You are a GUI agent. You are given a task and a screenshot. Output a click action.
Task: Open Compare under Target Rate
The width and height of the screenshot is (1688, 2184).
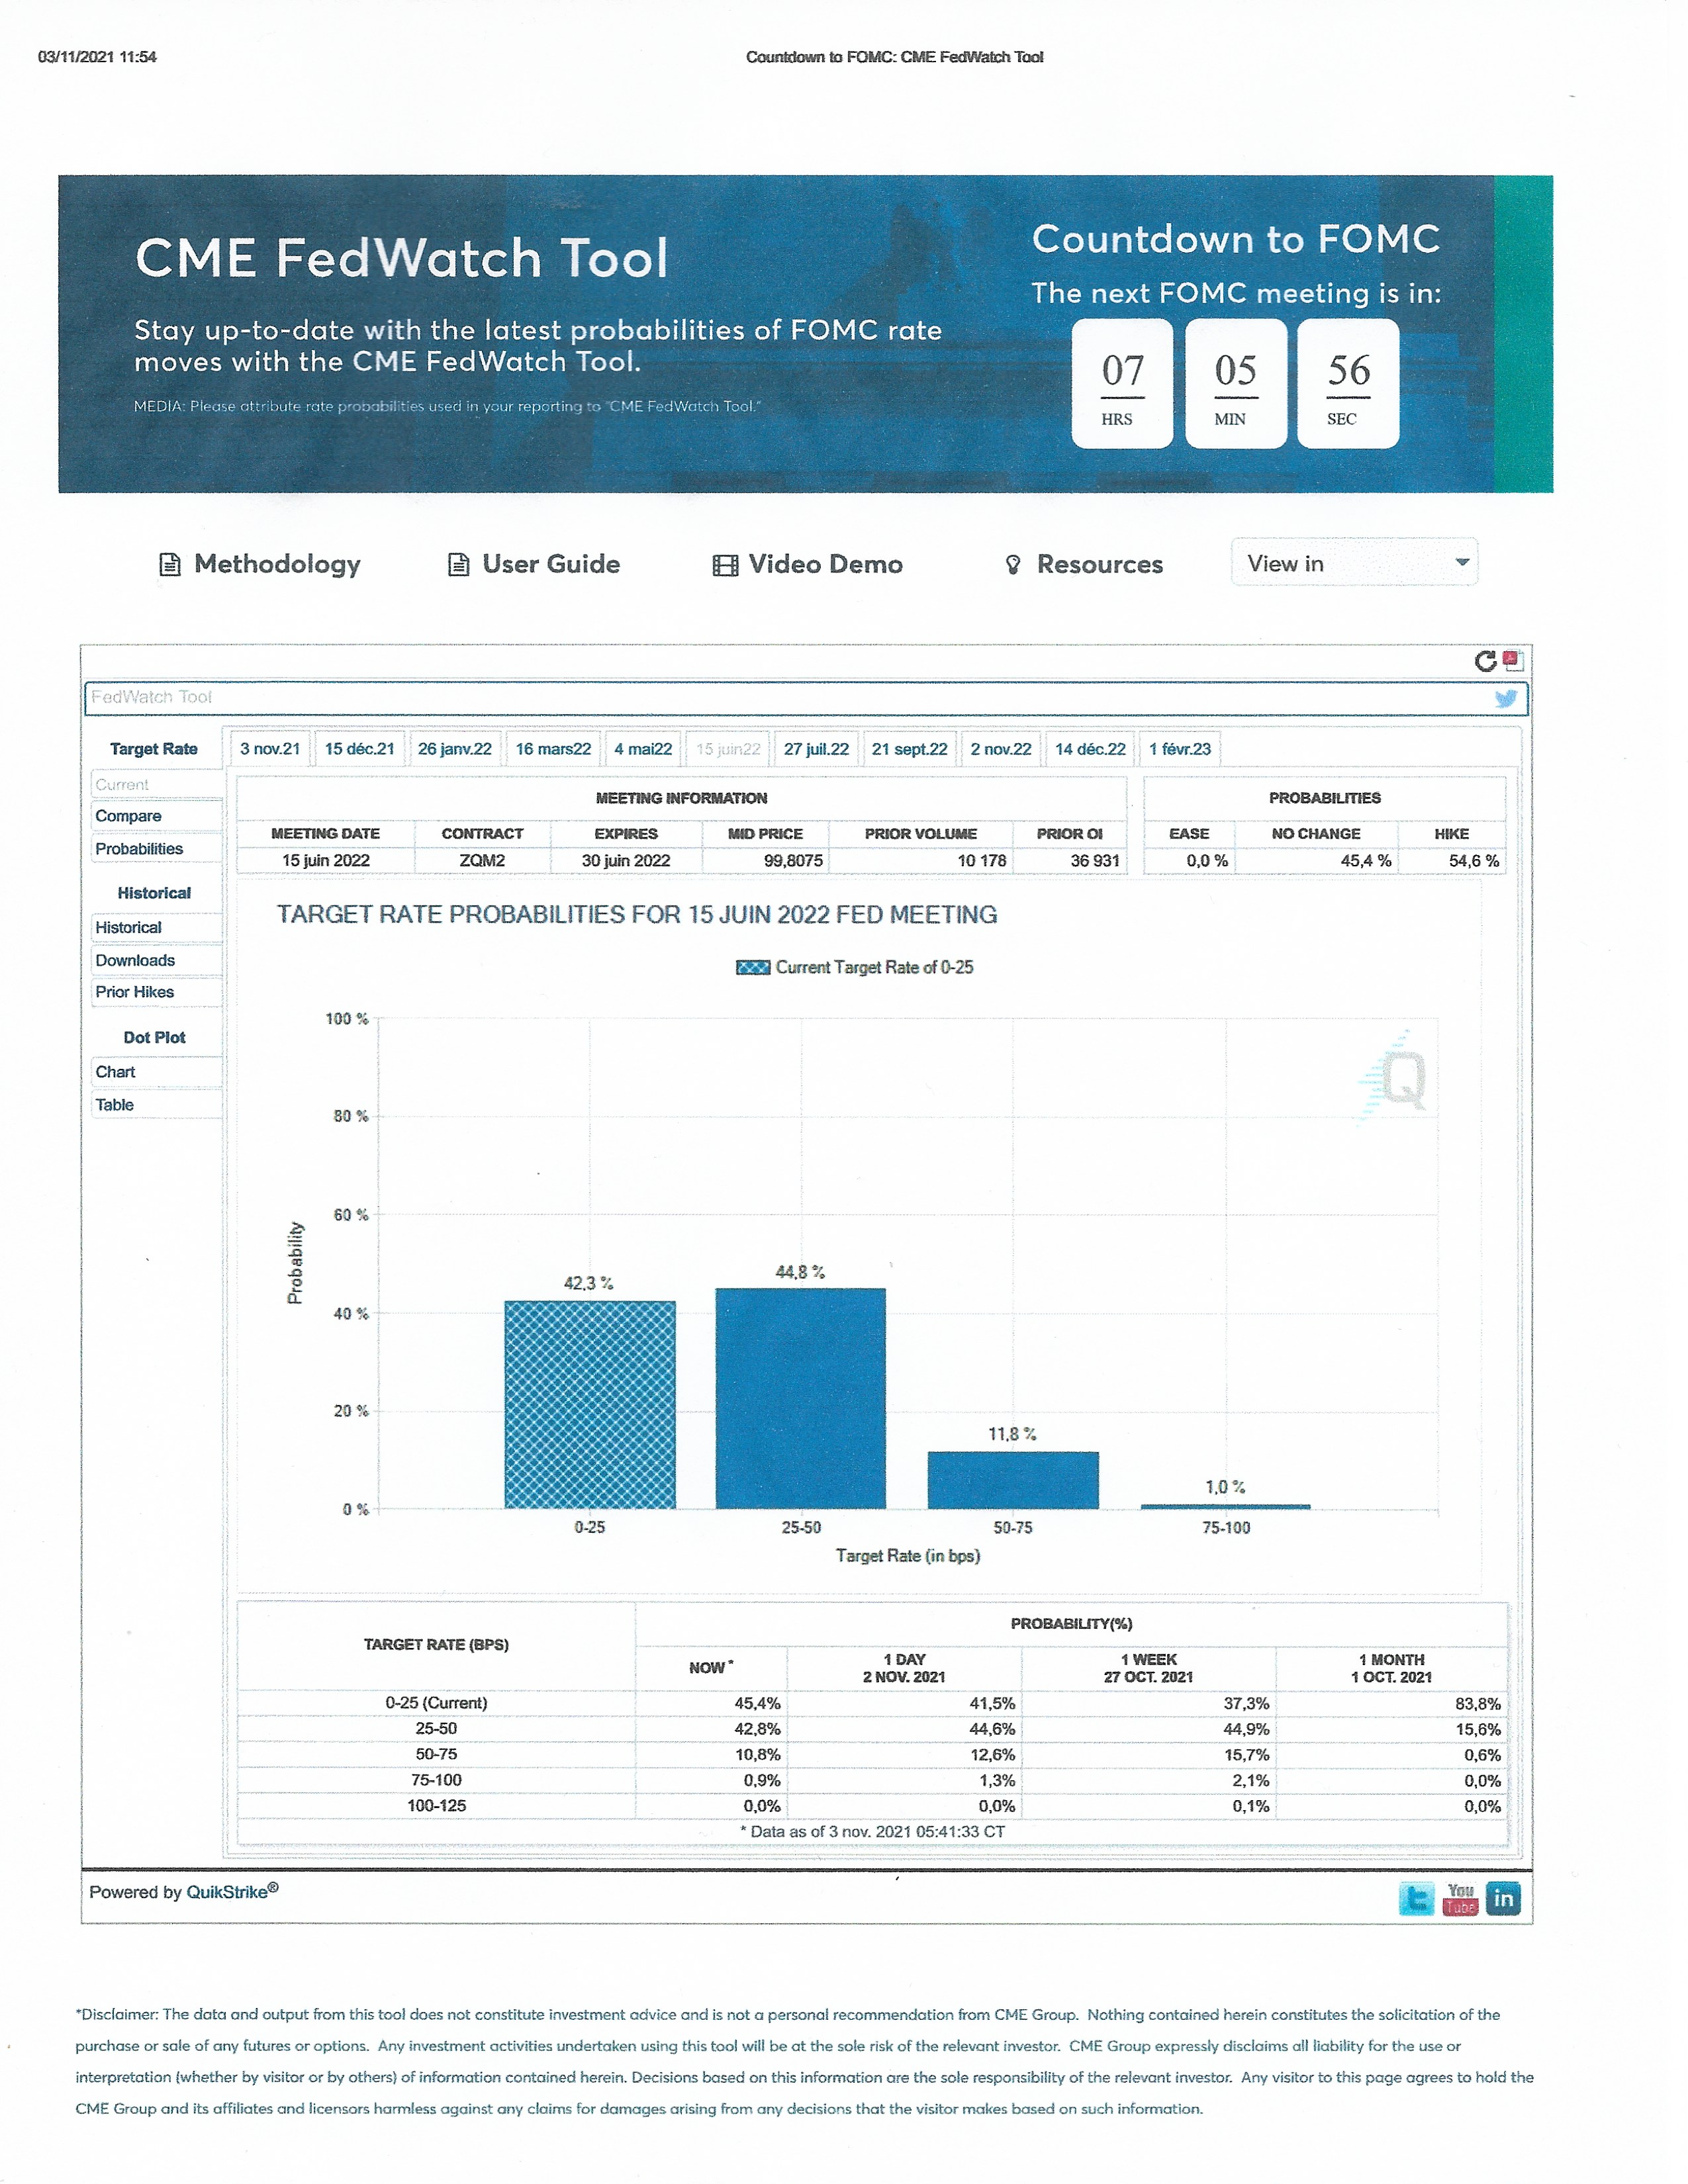128,816
